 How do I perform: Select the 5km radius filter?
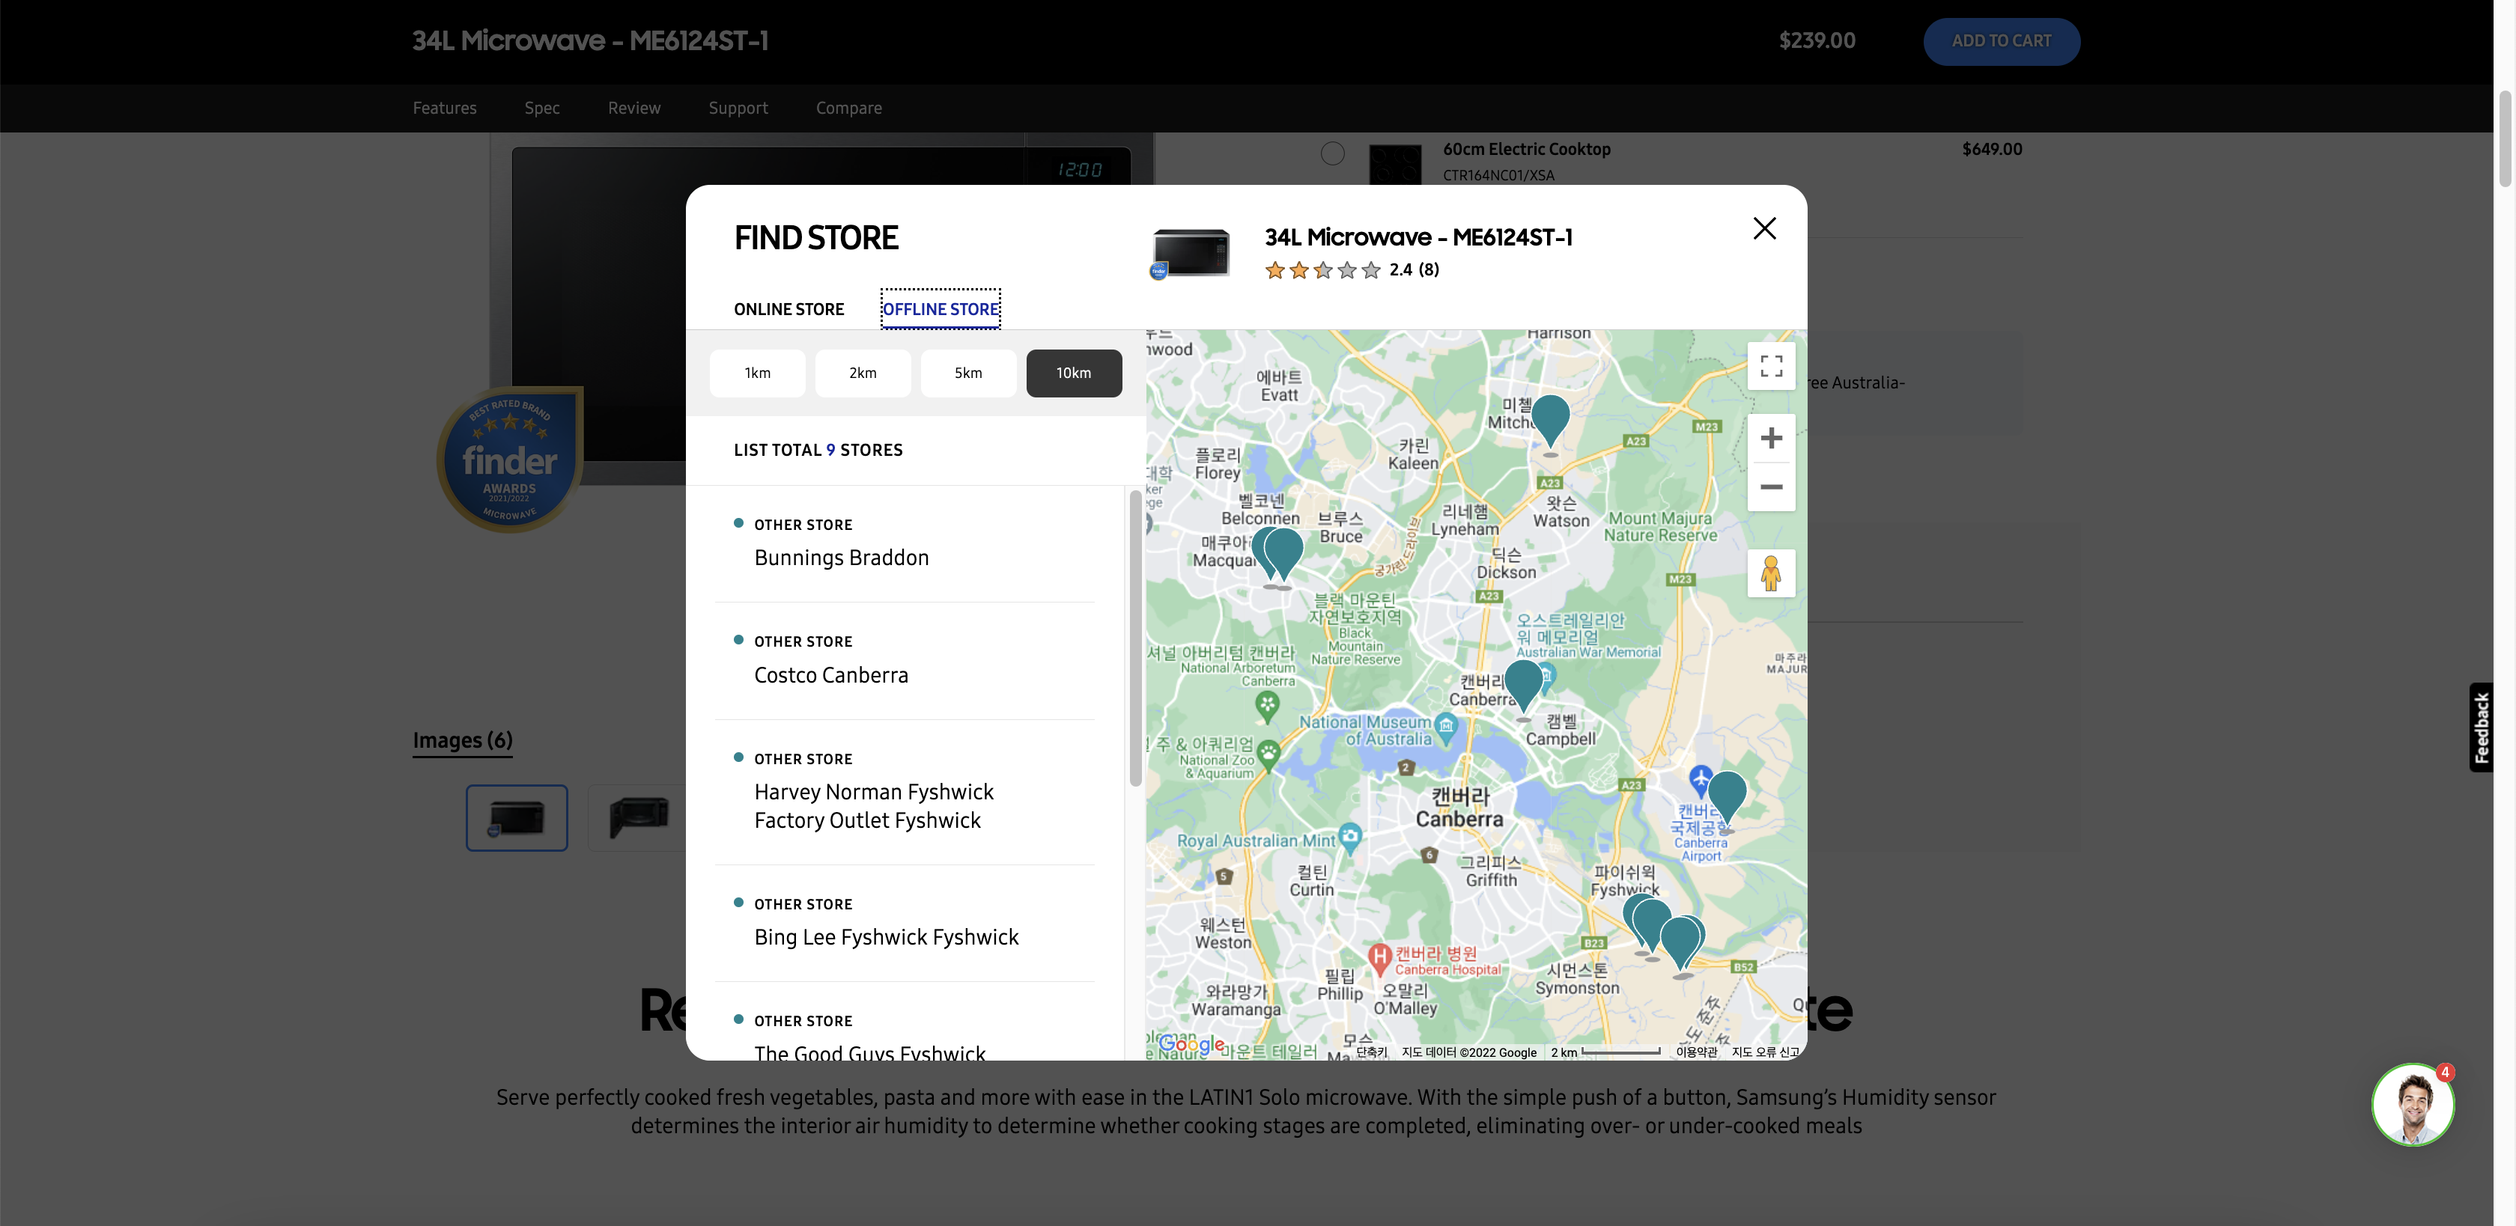(x=968, y=373)
